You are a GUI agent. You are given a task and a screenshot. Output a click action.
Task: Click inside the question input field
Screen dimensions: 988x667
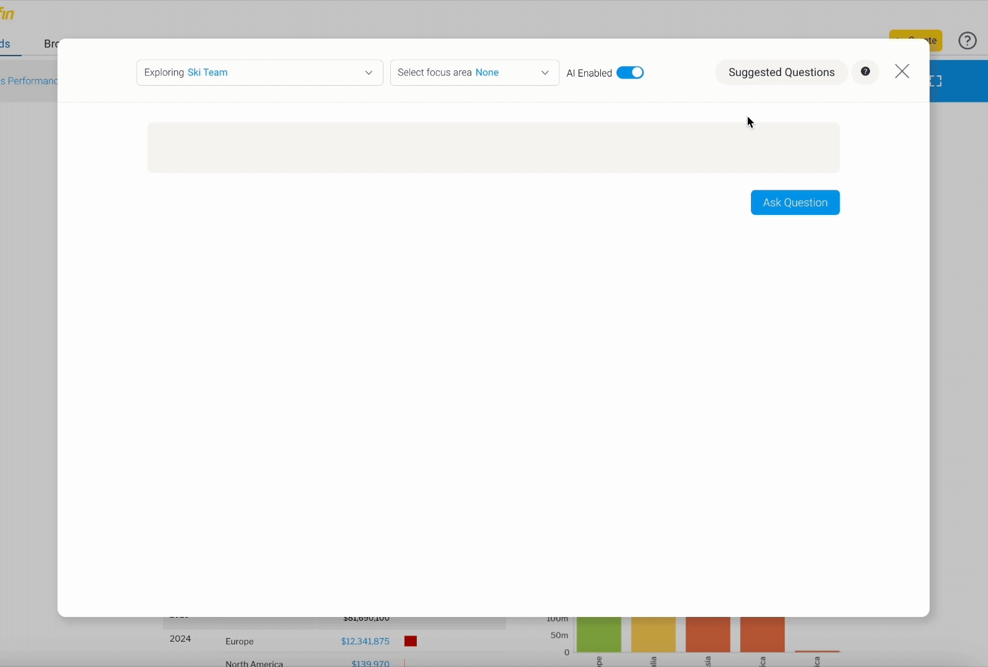pyautogui.click(x=493, y=148)
